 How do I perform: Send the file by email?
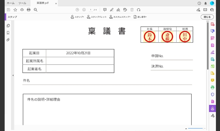pyautogui.click(x=205, y=10)
